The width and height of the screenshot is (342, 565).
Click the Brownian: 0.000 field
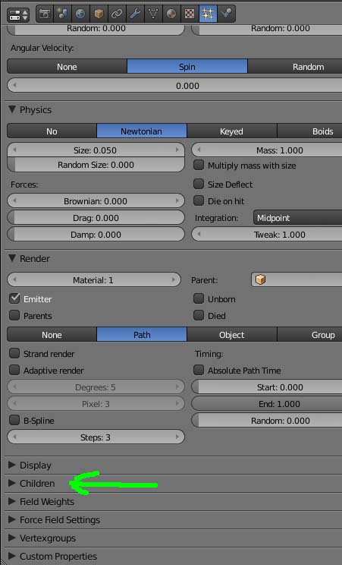click(x=96, y=201)
